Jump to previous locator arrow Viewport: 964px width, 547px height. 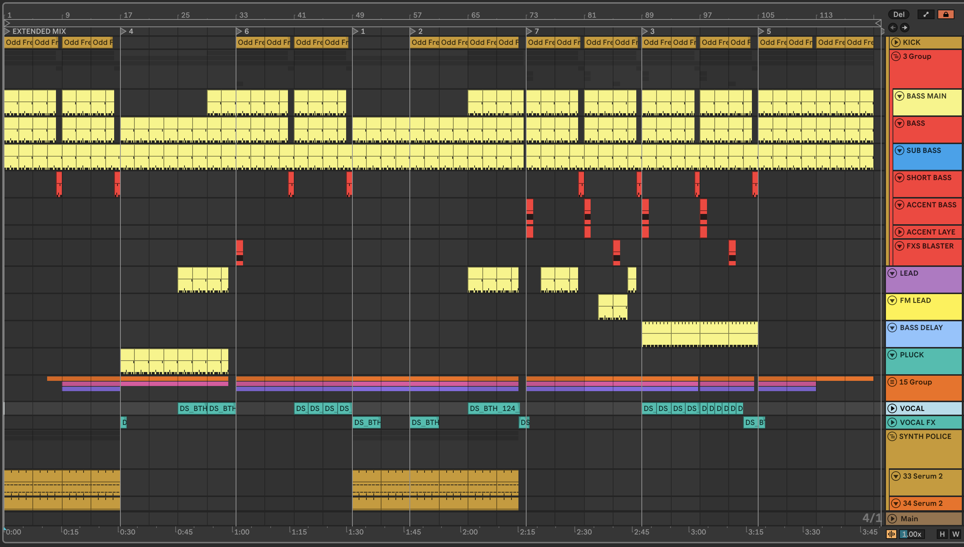[893, 28]
